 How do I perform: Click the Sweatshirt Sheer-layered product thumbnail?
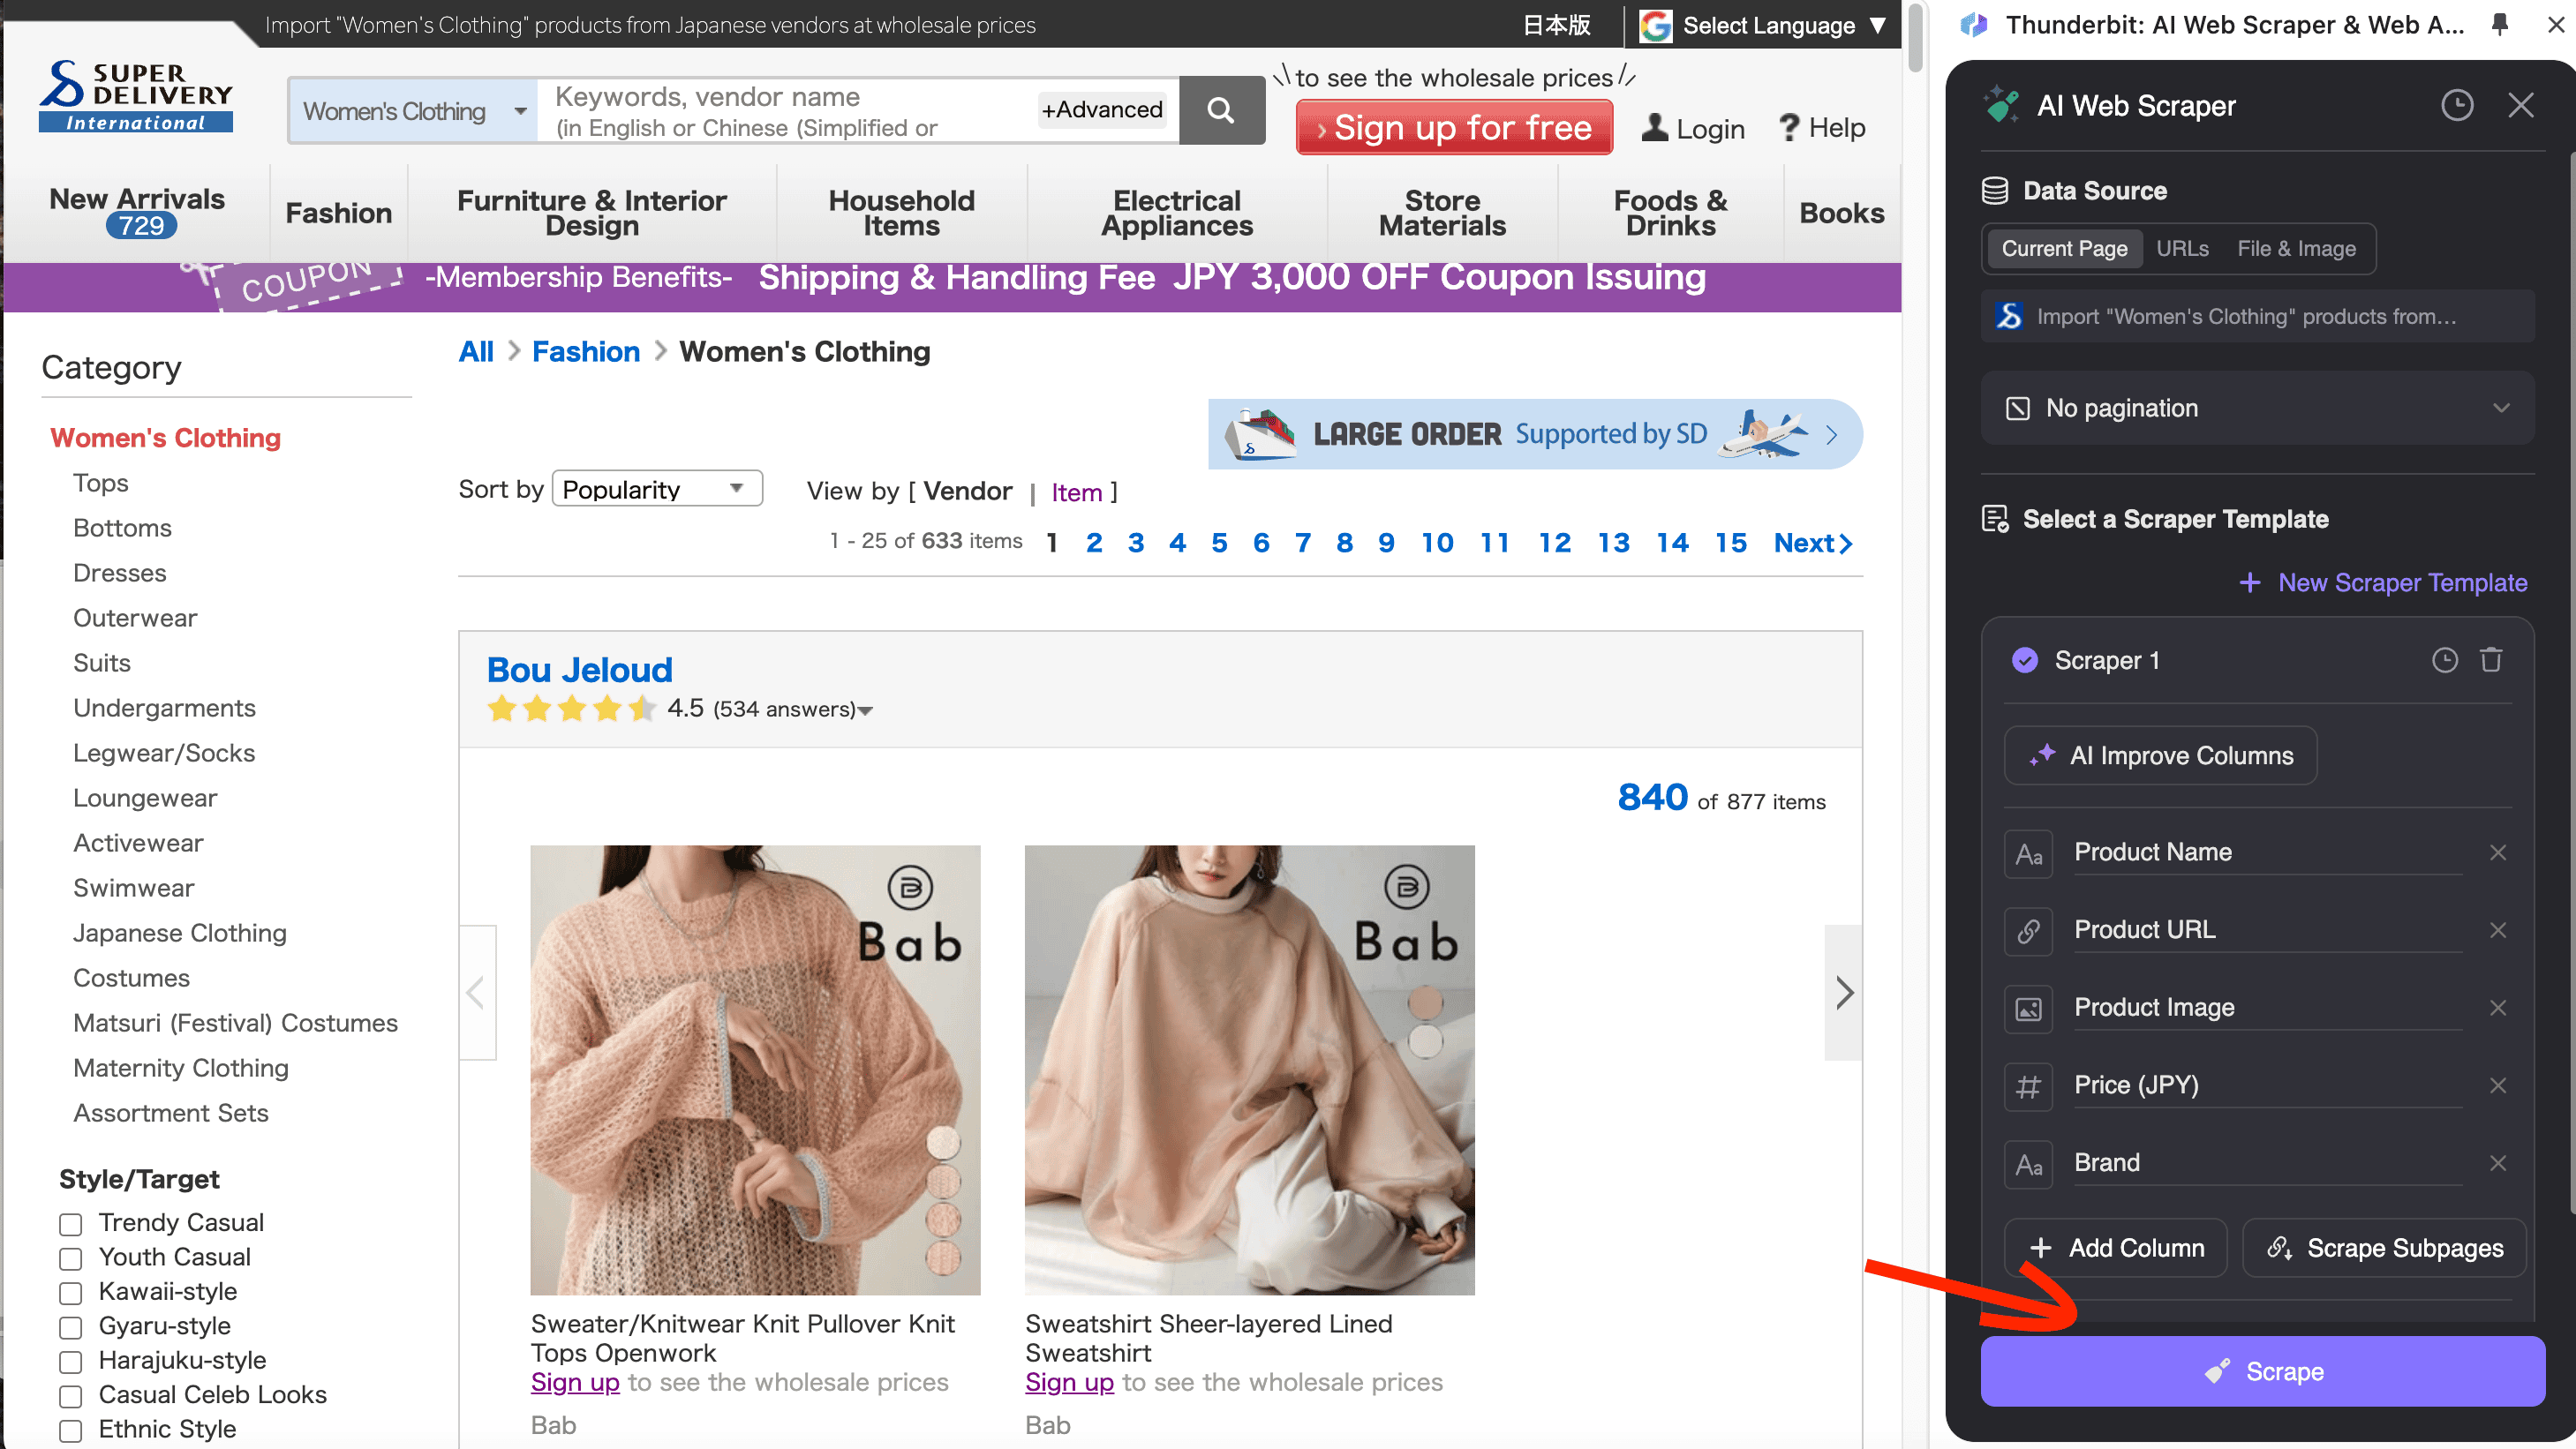(1249, 1070)
